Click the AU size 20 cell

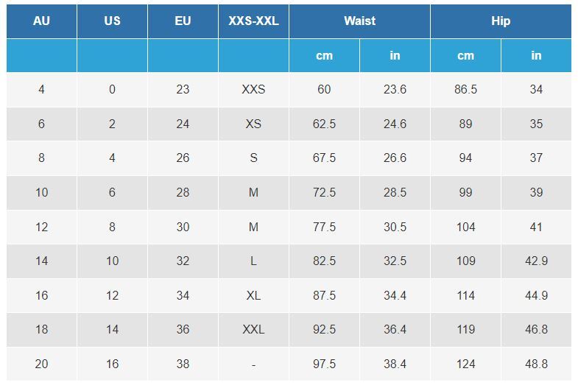[x=41, y=364]
